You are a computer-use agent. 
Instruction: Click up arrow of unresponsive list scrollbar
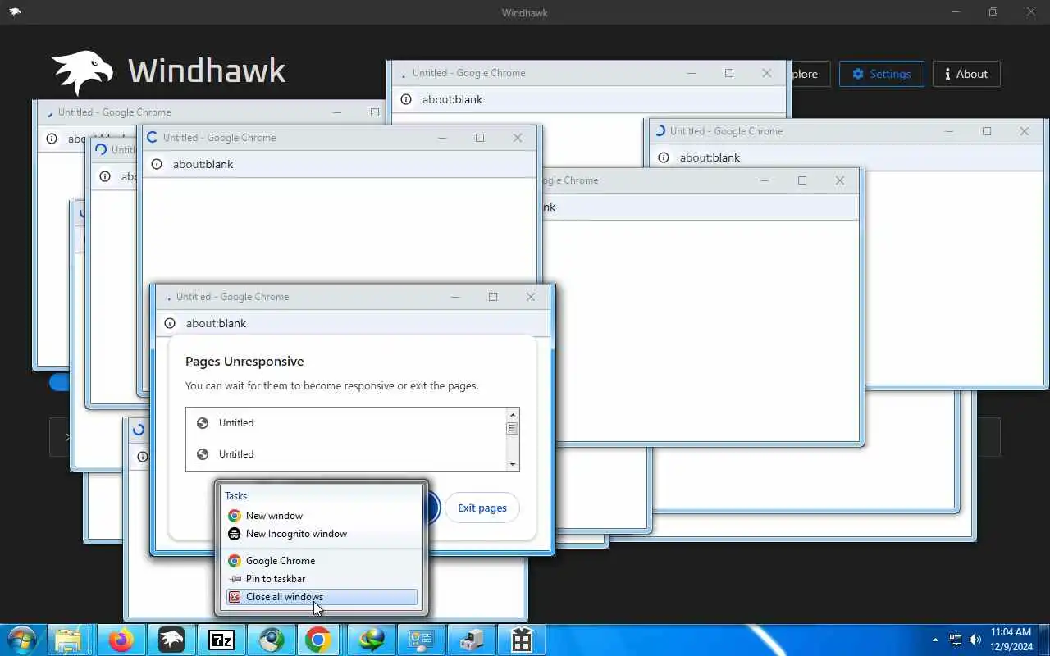(513, 415)
